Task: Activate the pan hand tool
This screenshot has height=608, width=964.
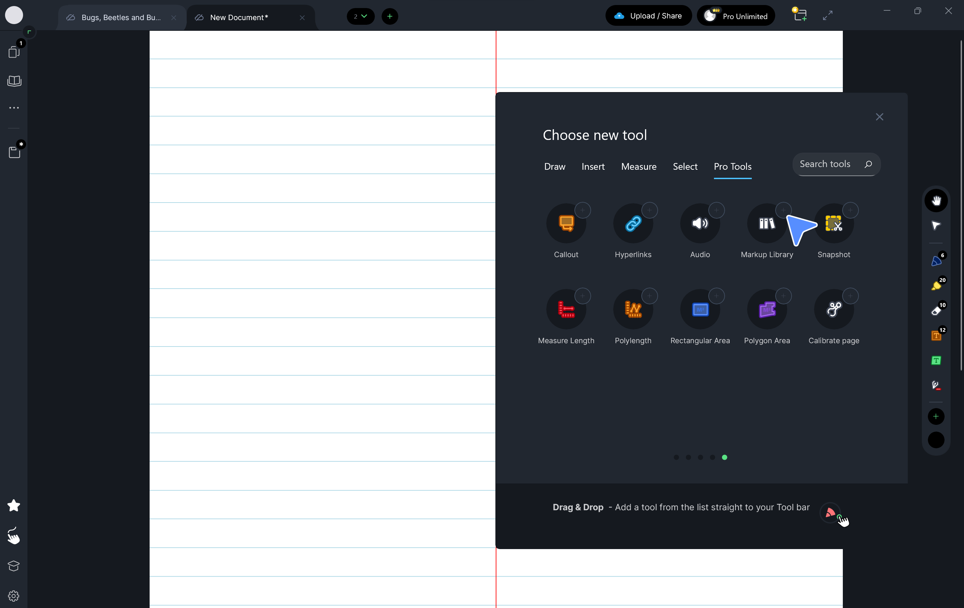Action: 936,200
